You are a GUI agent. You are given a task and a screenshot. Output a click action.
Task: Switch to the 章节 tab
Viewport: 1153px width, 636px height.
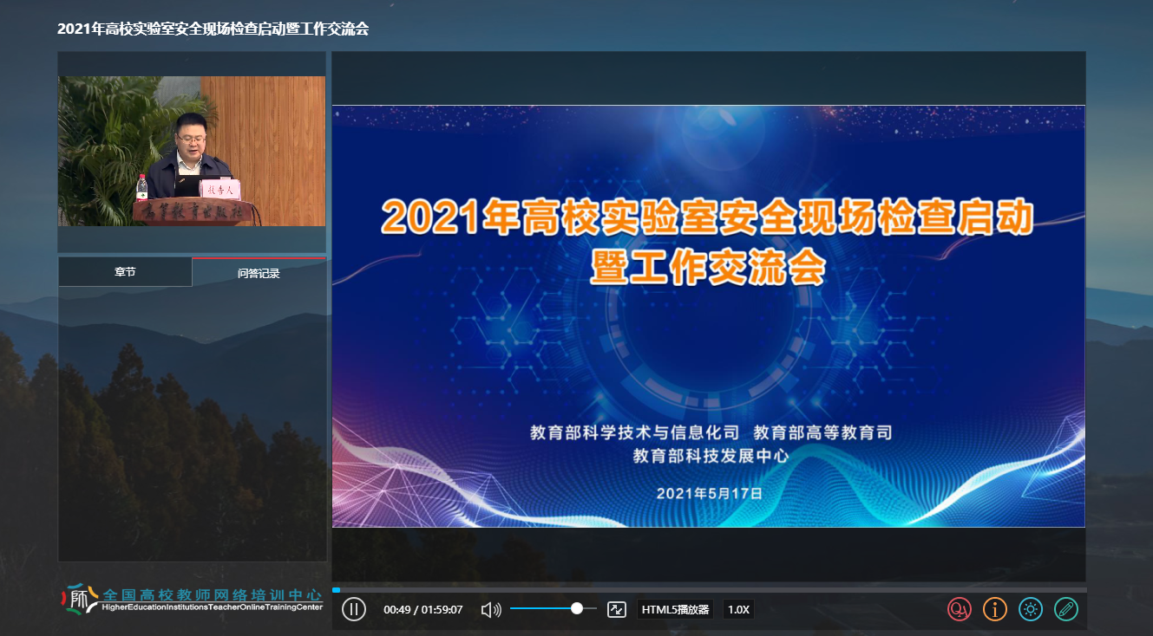tap(125, 272)
